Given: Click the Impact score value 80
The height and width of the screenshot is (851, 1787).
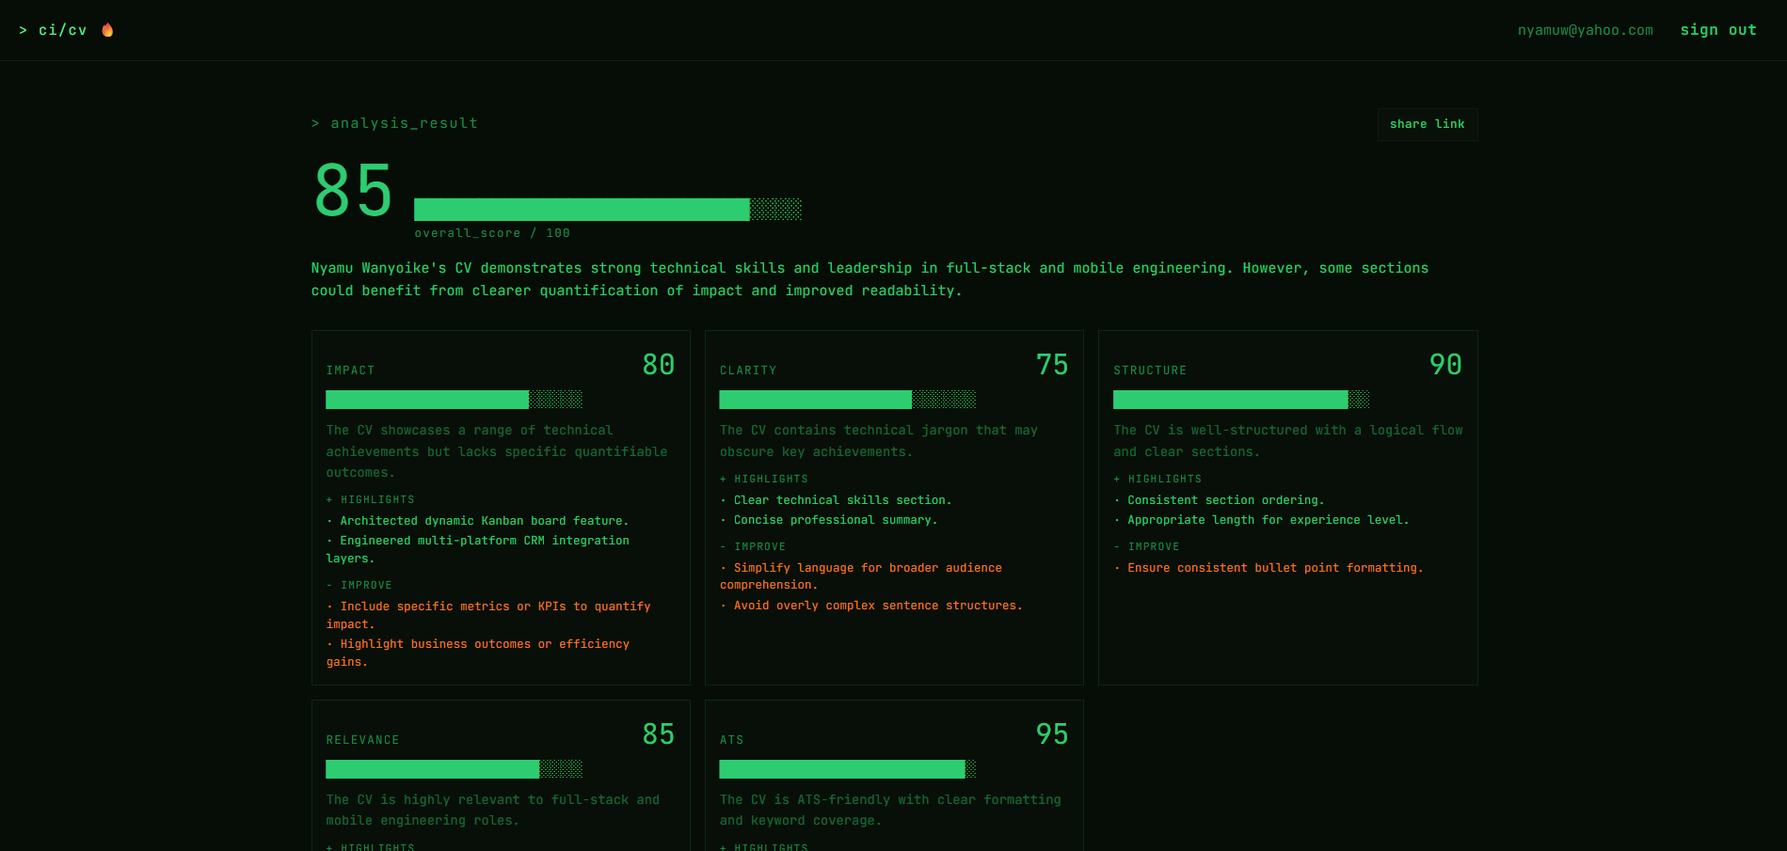Looking at the screenshot, I should [x=659, y=365].
